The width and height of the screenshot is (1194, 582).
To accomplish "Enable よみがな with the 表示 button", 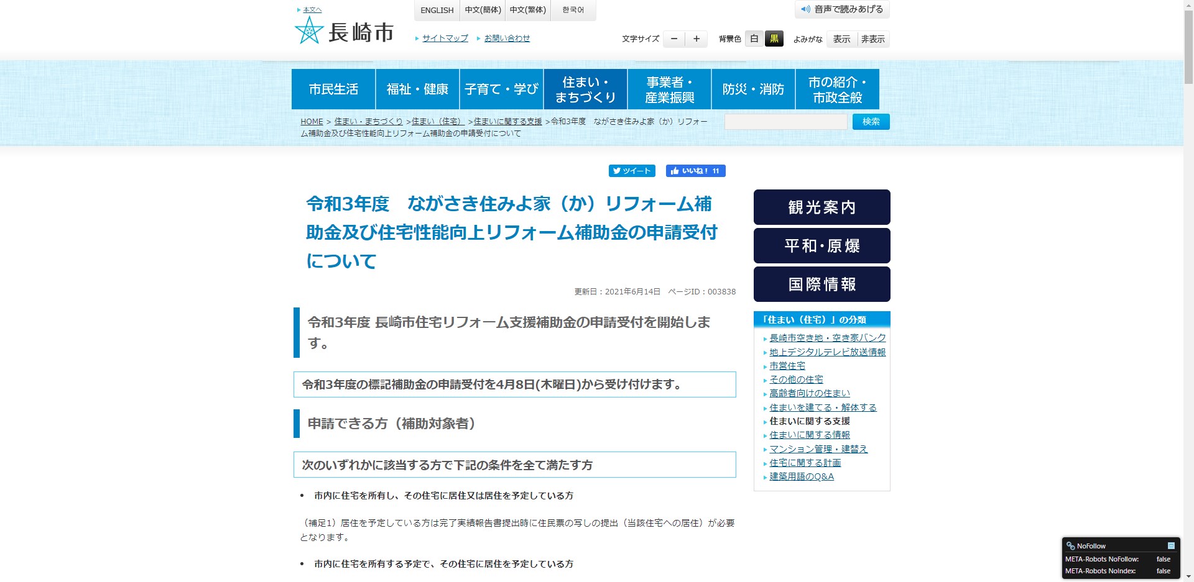I will pyautogui.click(x=841, y=39).
